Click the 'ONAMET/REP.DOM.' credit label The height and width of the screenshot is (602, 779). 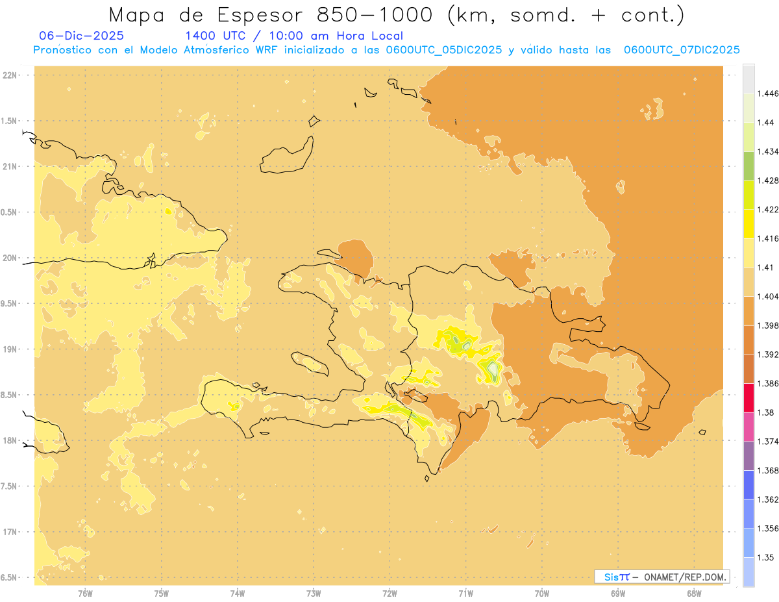pos(686,577)
